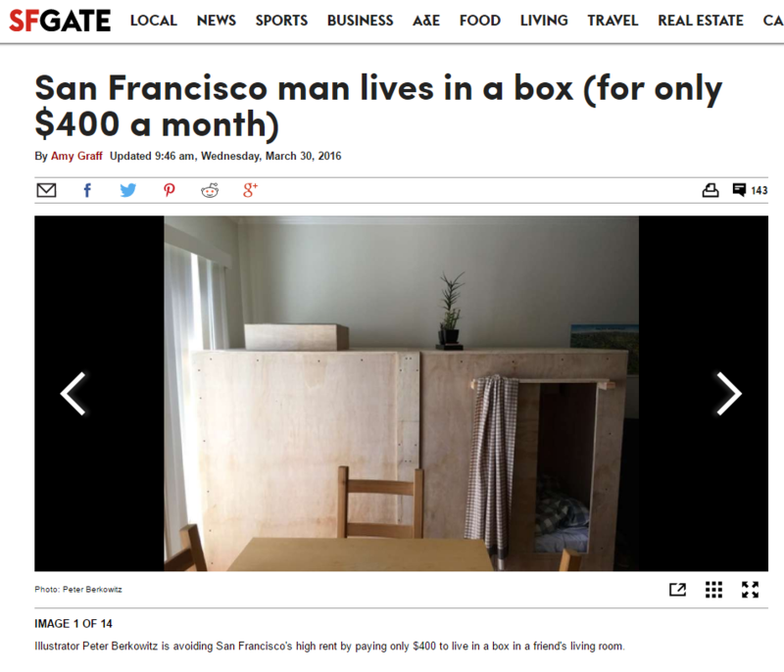Share the article on Google Plus
Screen dimensions: 784x672
[x=251, y=190]
